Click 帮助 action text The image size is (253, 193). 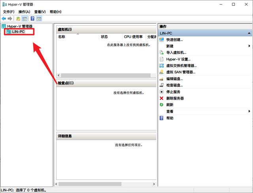[170, 118]
